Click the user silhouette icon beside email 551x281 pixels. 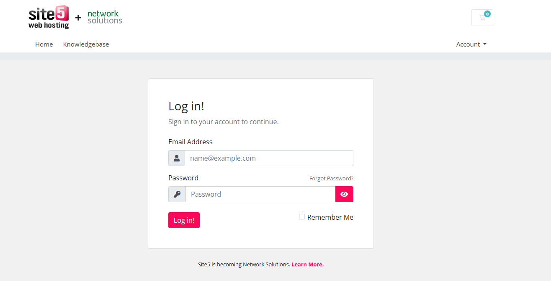177,158
